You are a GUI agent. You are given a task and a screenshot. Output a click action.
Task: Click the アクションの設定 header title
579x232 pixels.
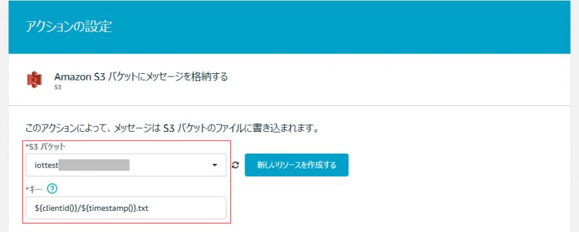[69, 27]
